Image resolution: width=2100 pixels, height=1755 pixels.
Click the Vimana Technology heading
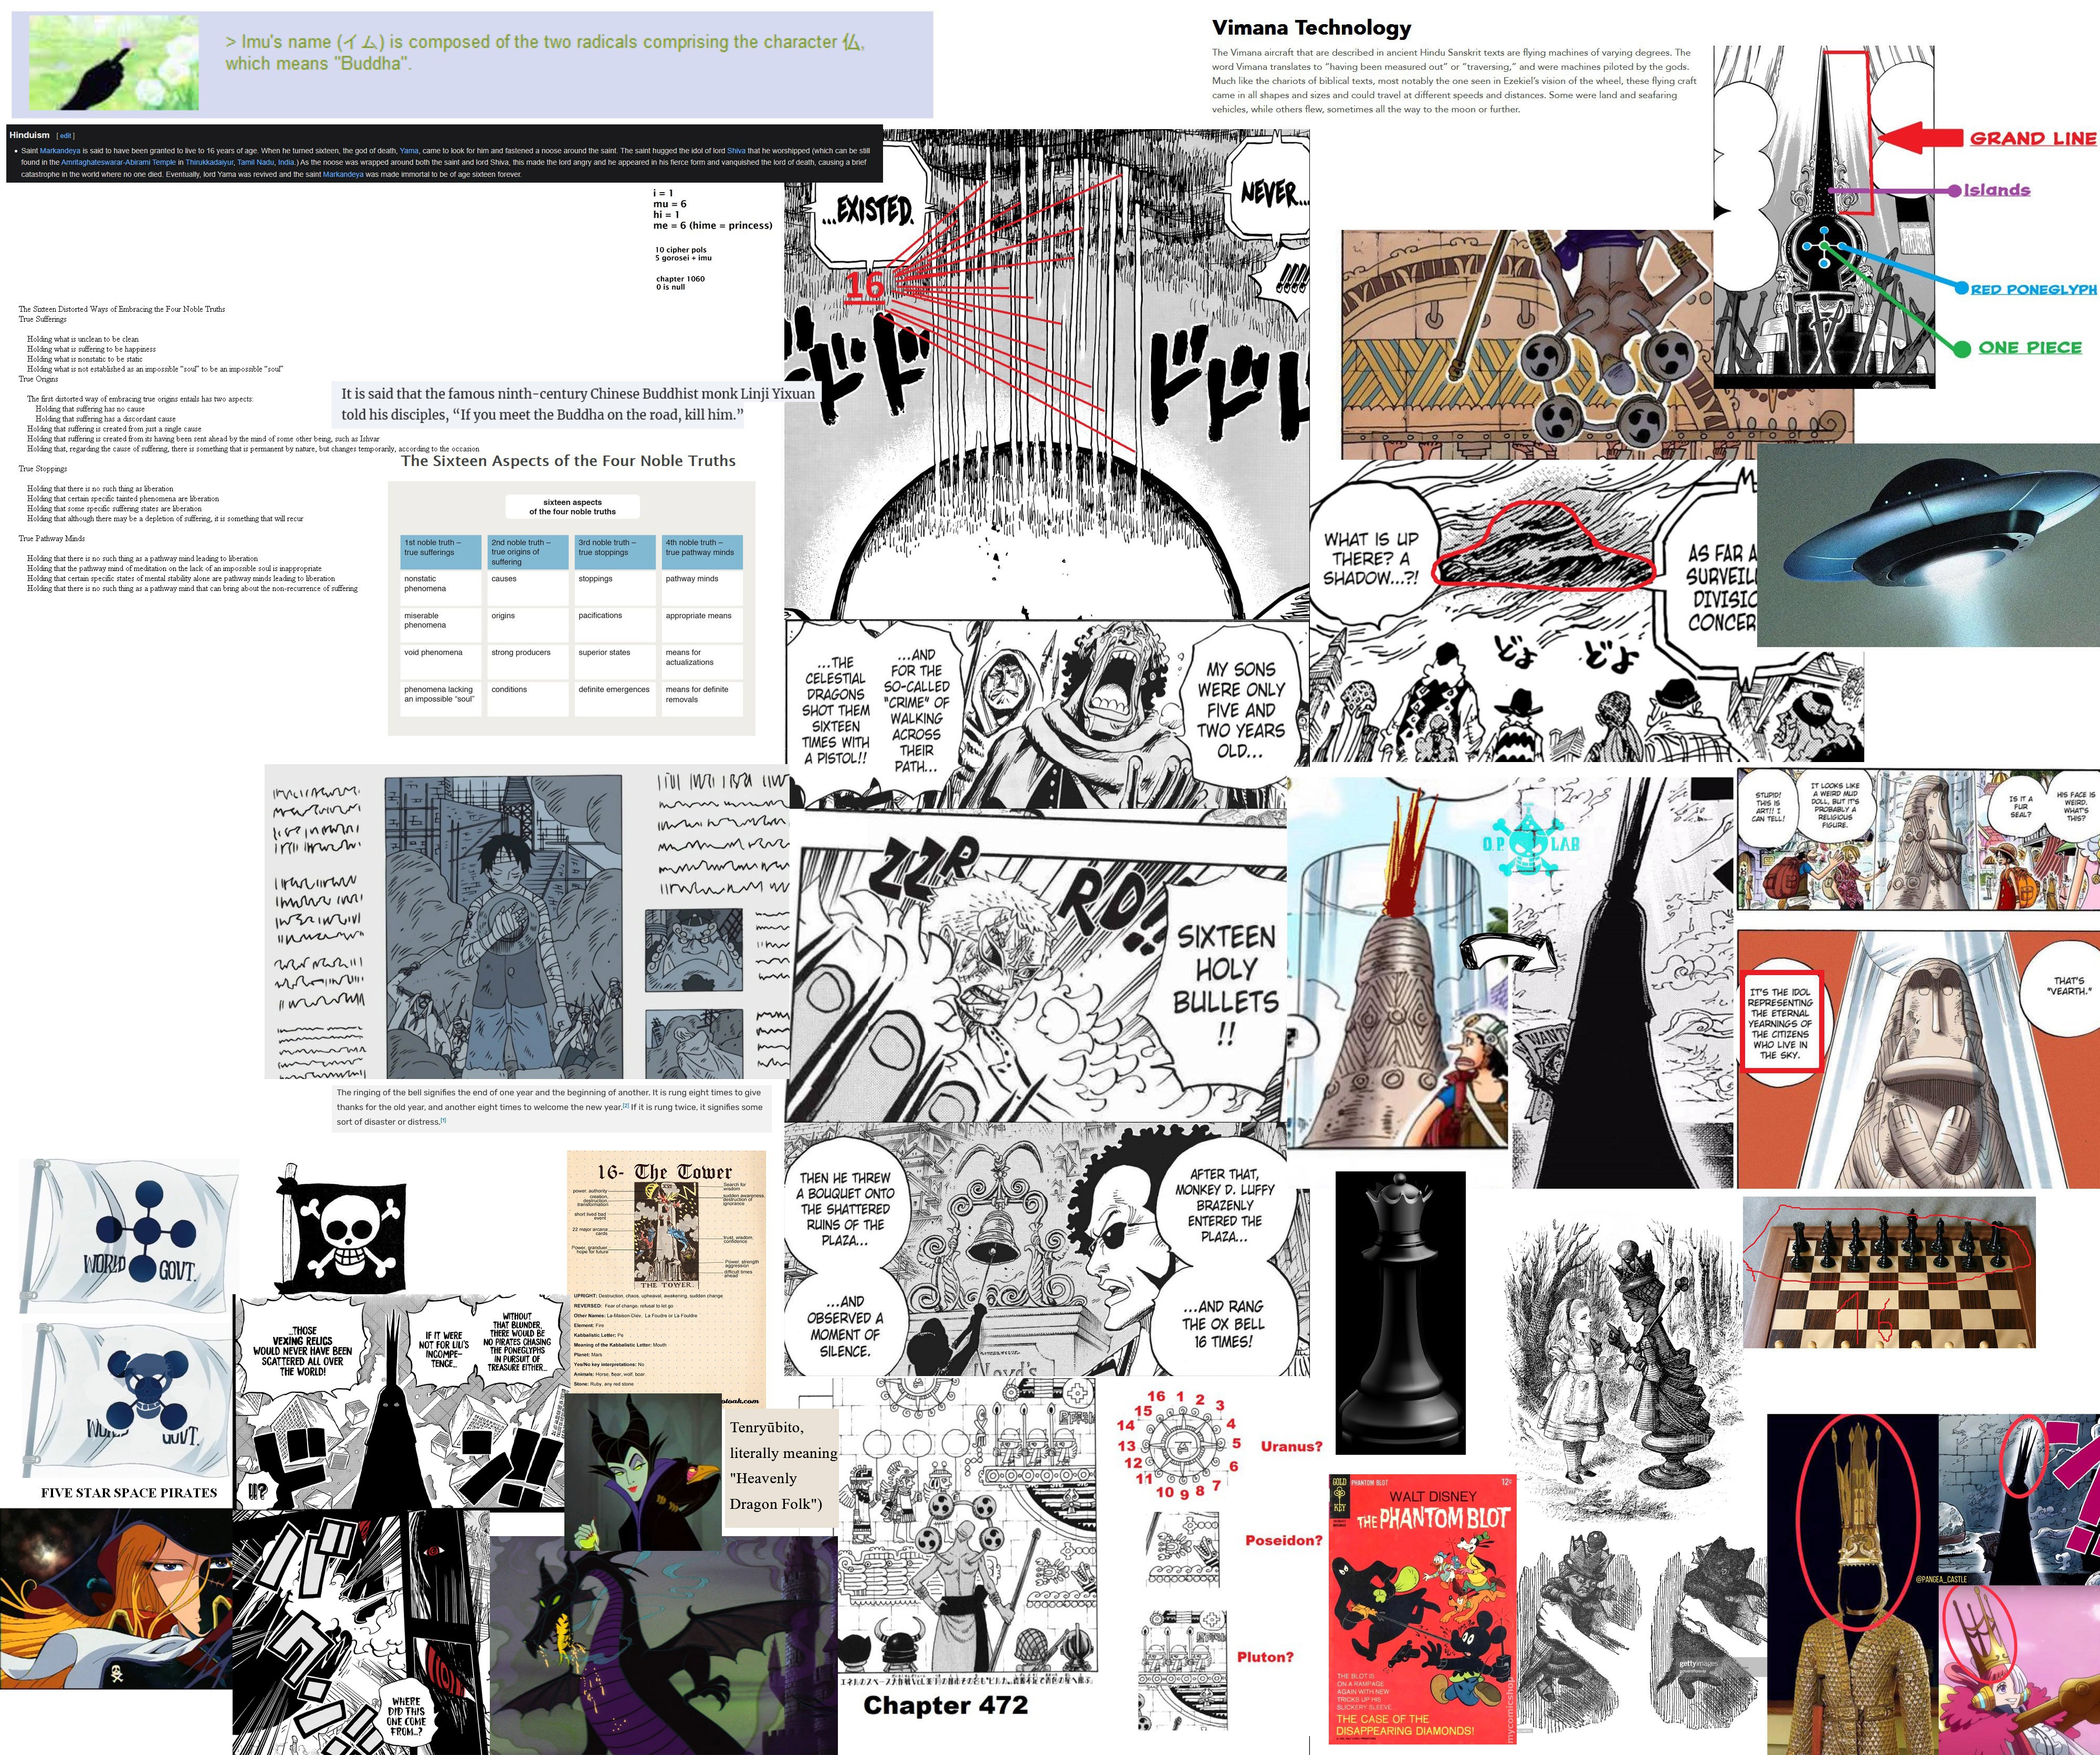point(1311,28)
